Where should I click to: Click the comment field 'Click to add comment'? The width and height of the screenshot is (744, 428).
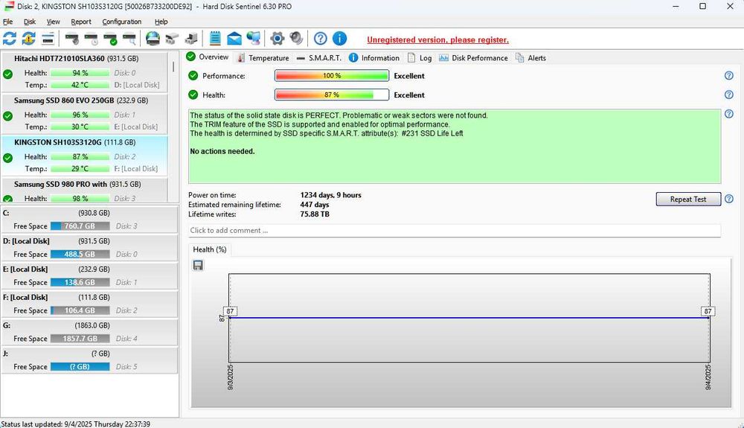(454, 230)
